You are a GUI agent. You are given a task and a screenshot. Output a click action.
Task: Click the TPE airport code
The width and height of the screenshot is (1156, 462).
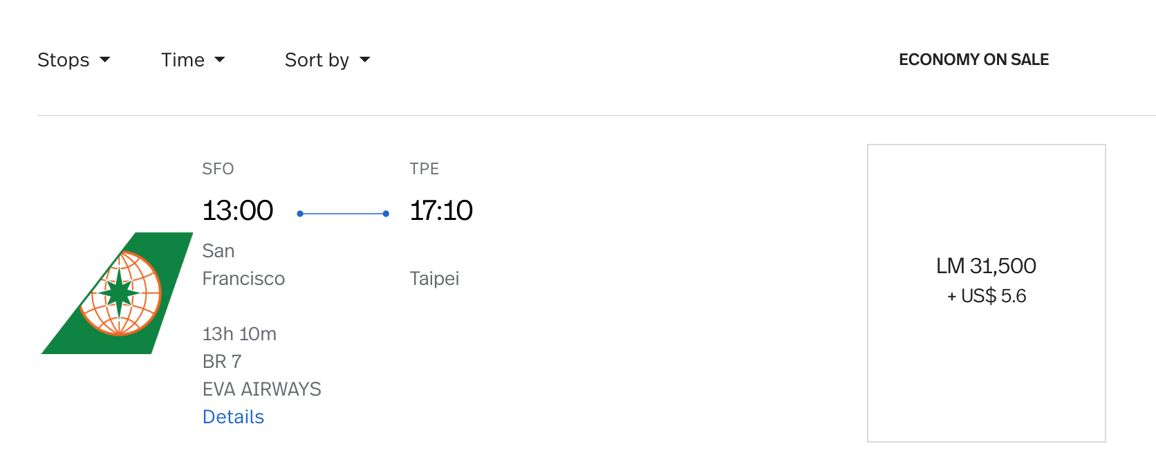[425, 169]
